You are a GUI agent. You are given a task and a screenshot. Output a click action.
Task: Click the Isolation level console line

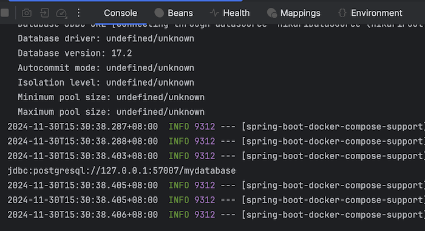[x=106, y=83]
